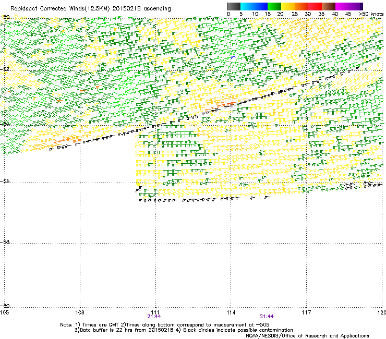Click the '-54' latitude label
This screenshot has height=339, width=386.
[5, 124]
